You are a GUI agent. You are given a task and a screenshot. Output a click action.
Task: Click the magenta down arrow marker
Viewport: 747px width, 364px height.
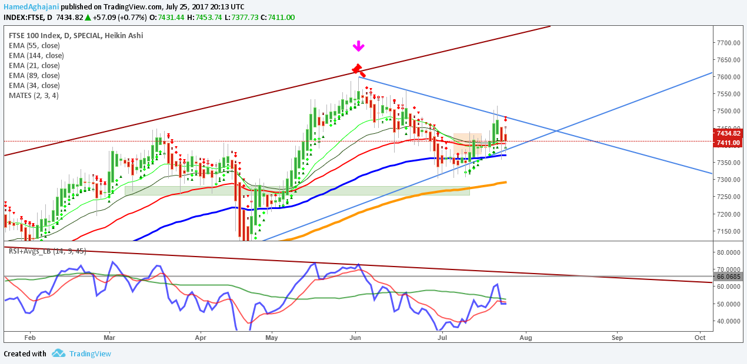pos(358,46)
